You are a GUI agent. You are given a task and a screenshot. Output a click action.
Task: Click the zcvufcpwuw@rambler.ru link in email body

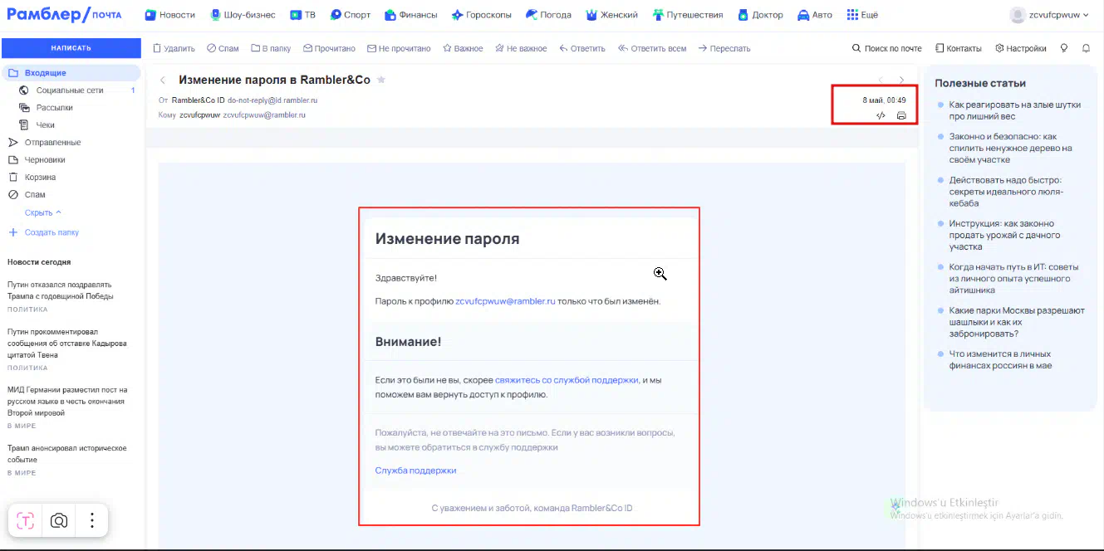tap(505, 301)
